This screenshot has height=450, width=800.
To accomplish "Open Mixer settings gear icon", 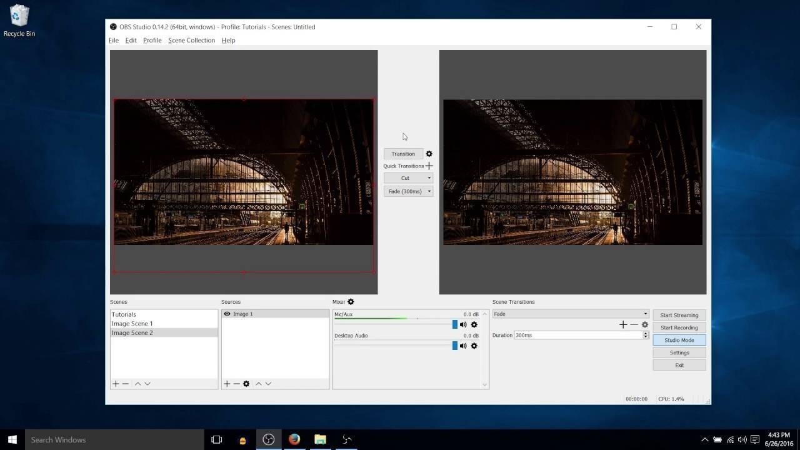I will (x=351, y=301).
